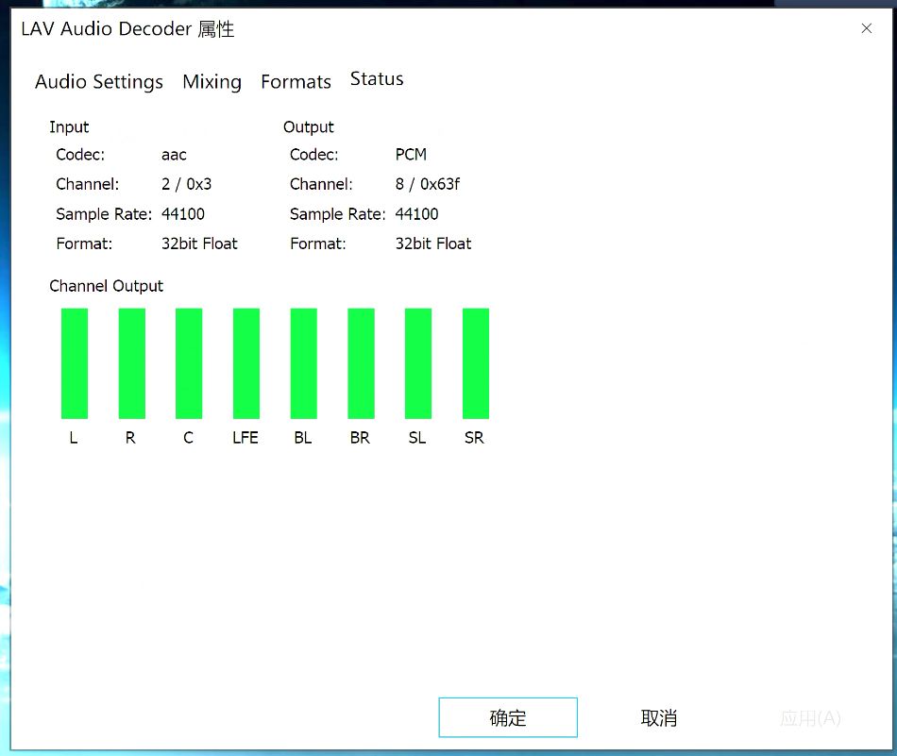Click the L channel level meter
Viewport: 897px width, 756px height.
(x=75, y=363)
